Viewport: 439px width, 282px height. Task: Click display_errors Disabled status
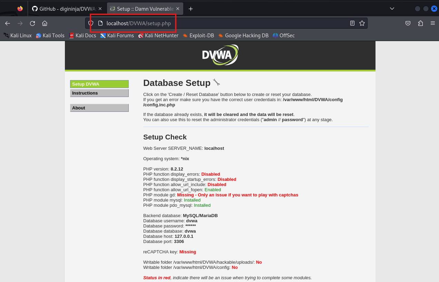211,174
